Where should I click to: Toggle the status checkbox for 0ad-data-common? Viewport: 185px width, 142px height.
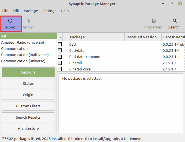click(60, 57)
